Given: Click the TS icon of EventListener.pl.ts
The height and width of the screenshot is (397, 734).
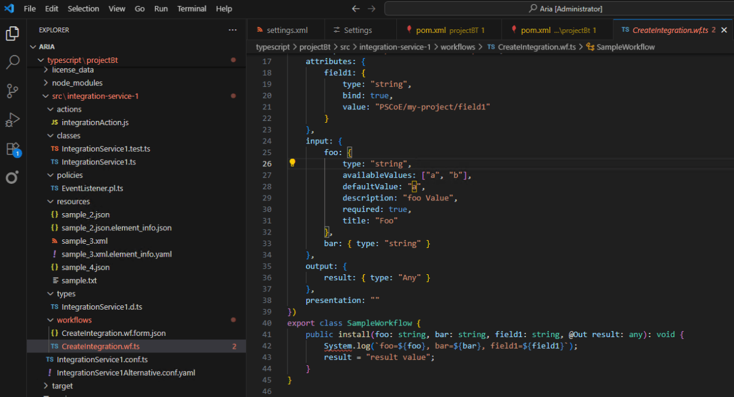Looking at the screenshot, I should [x=54, y=189].
